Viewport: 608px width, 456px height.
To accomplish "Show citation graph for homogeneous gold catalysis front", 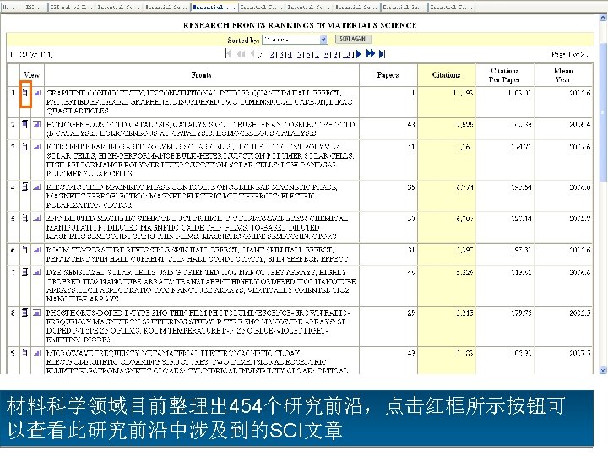I will [x=37, y=124].
